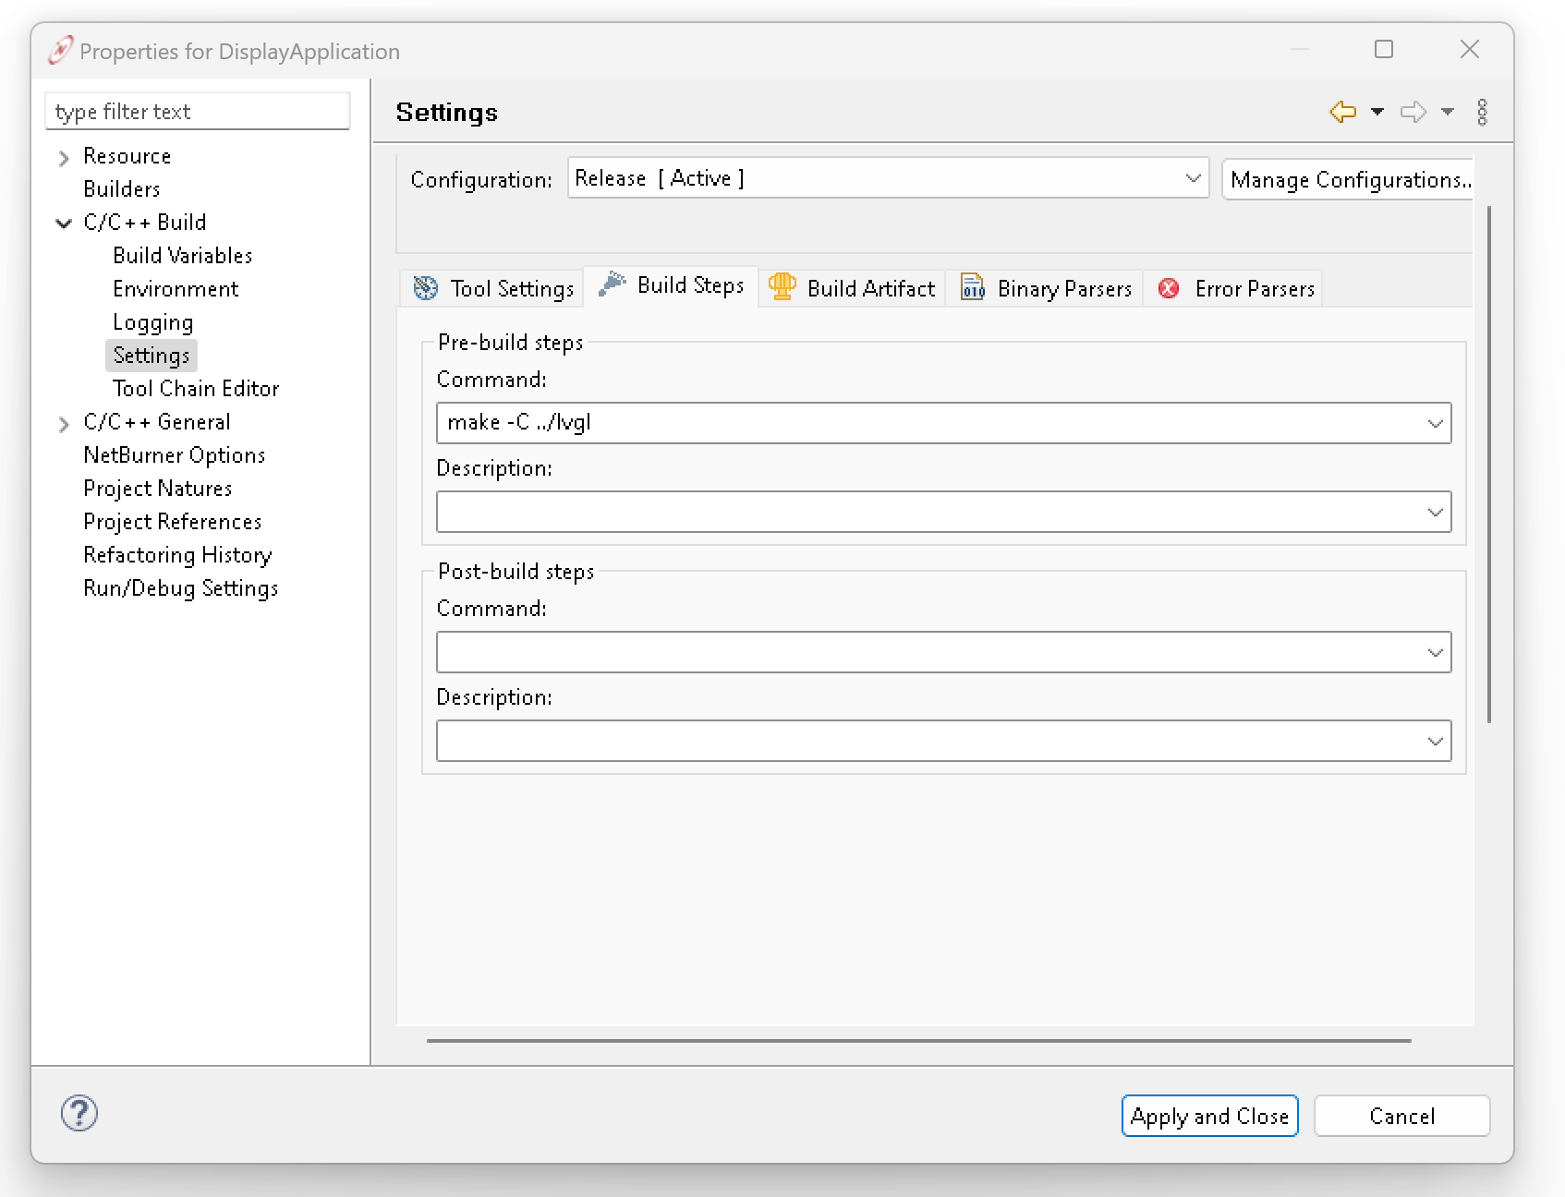Click the wrench icon on Tool Settings tab
The height and width of the screenshot is (1197, 1565).
point(425,288)
